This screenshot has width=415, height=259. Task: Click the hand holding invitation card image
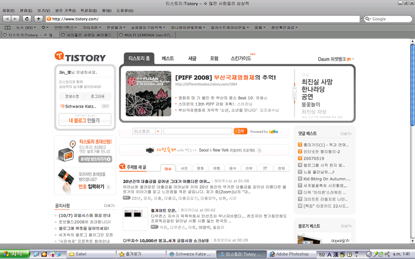[66, 180]
